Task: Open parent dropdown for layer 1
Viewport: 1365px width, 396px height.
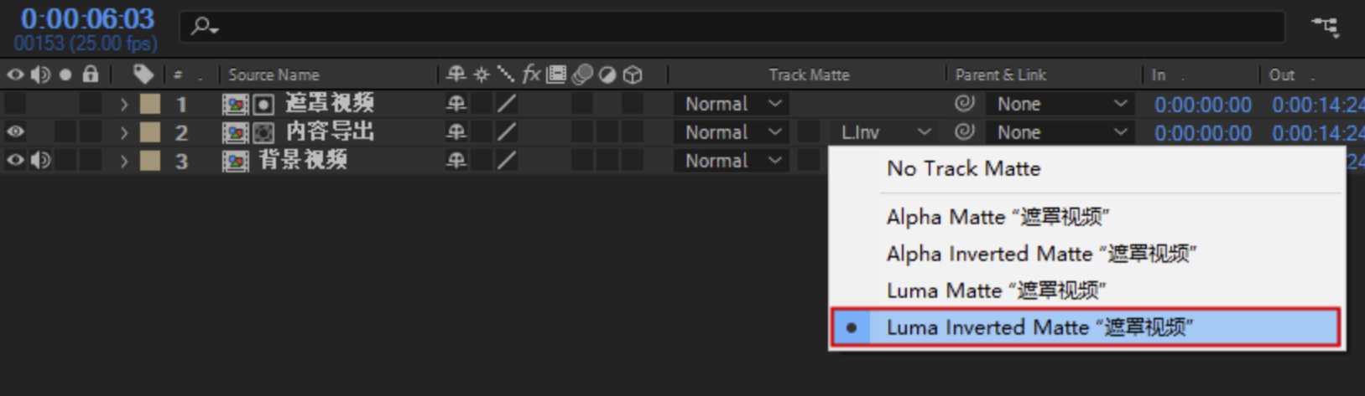Action: click(1059, 104)
